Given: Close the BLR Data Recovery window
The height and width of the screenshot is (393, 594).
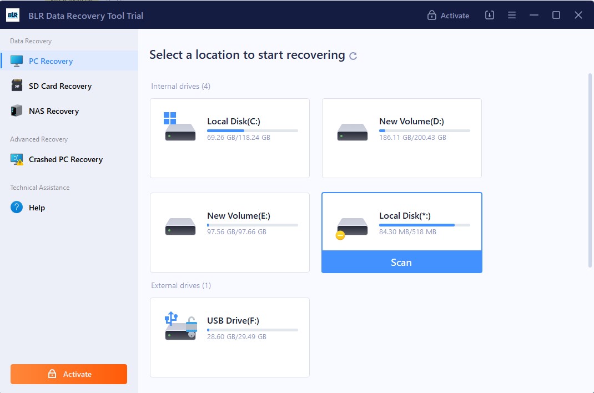Looking at the screenshot, I should point(578,15).
